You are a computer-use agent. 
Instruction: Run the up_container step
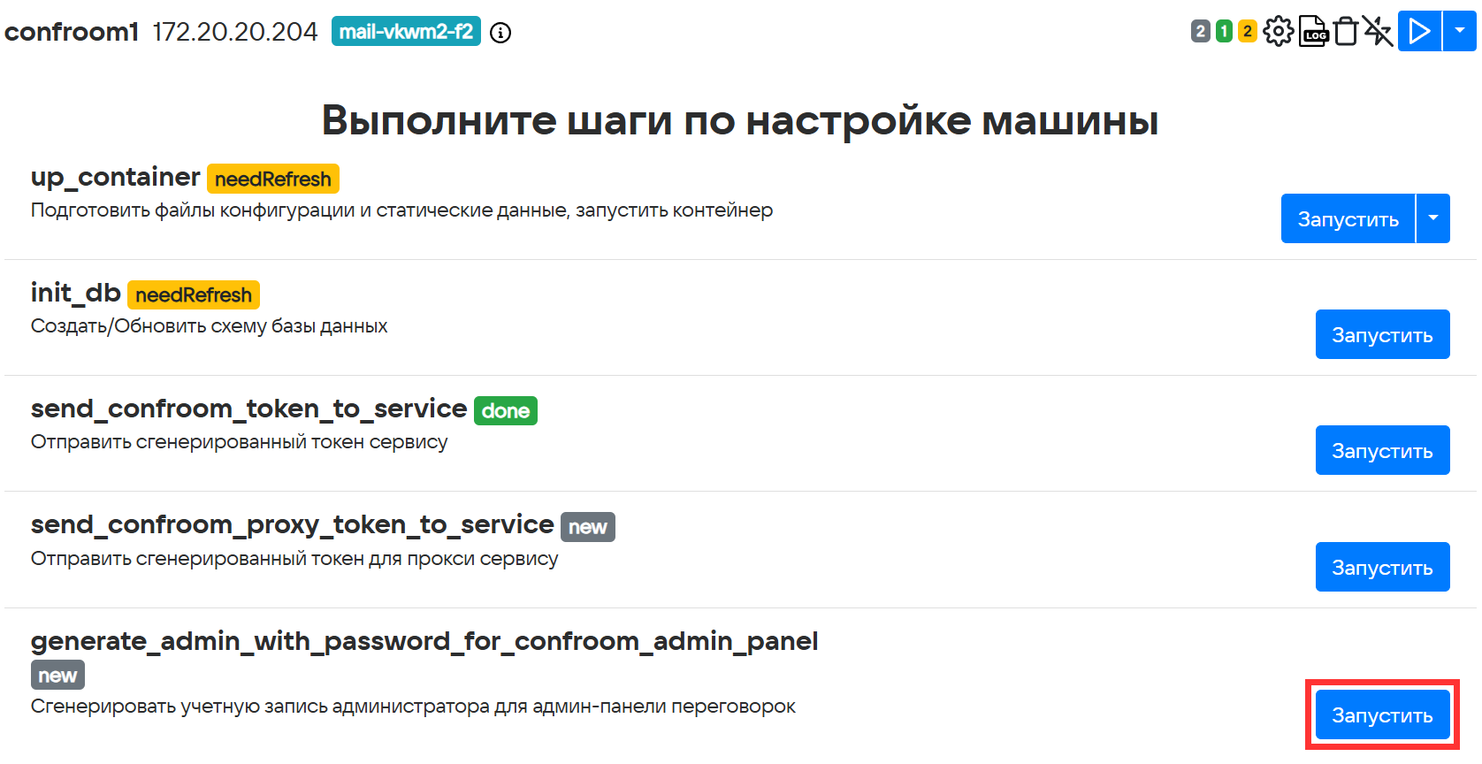click(1348, 218)
